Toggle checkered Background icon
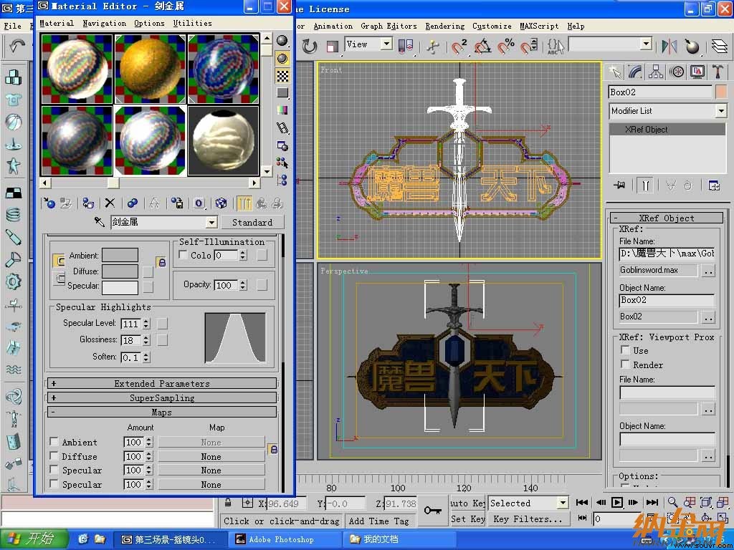Screen dimensions: 734x550 [282, 75]
